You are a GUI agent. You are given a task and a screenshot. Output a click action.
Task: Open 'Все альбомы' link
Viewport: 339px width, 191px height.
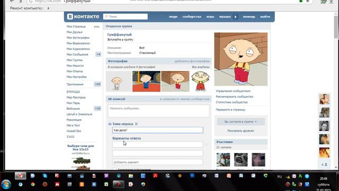click(201, 67)
